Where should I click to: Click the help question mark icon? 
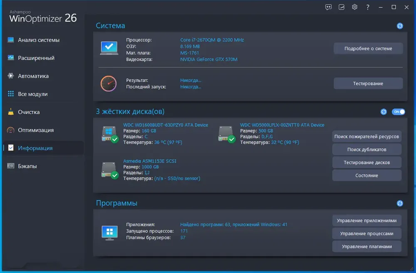point(367,7)
